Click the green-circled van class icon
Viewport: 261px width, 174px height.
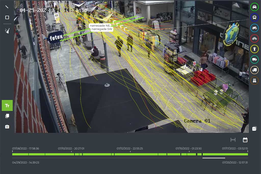point(254,59)
